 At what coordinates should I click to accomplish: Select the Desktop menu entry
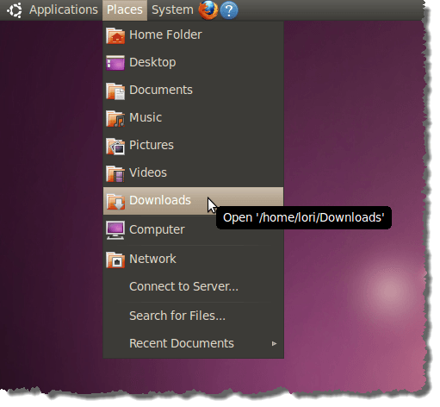coord(193,63)
